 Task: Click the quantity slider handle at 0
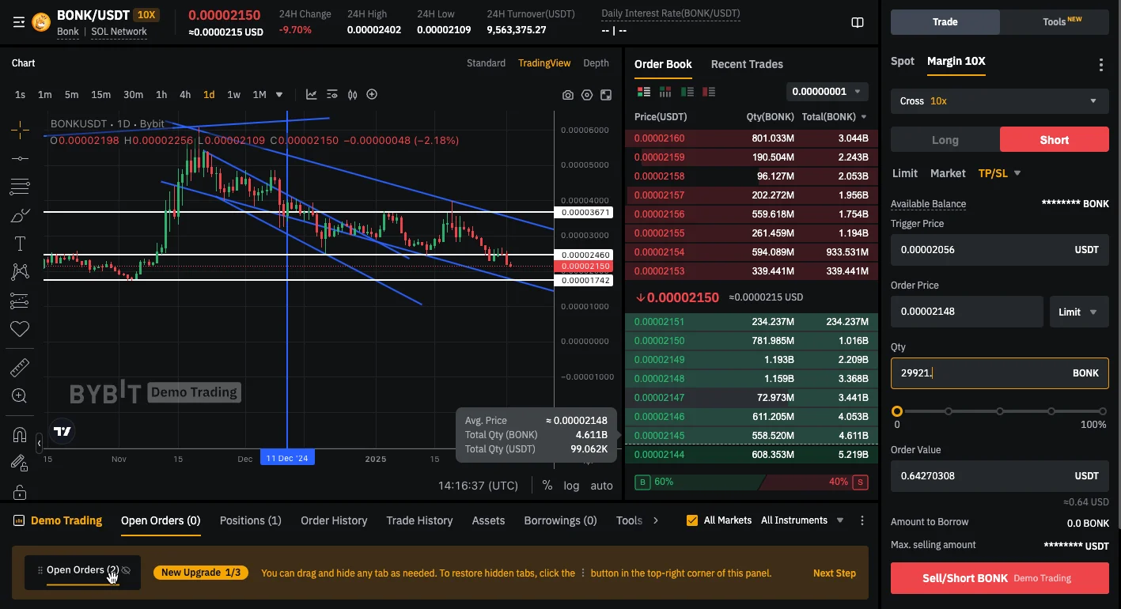pos(897,411)
